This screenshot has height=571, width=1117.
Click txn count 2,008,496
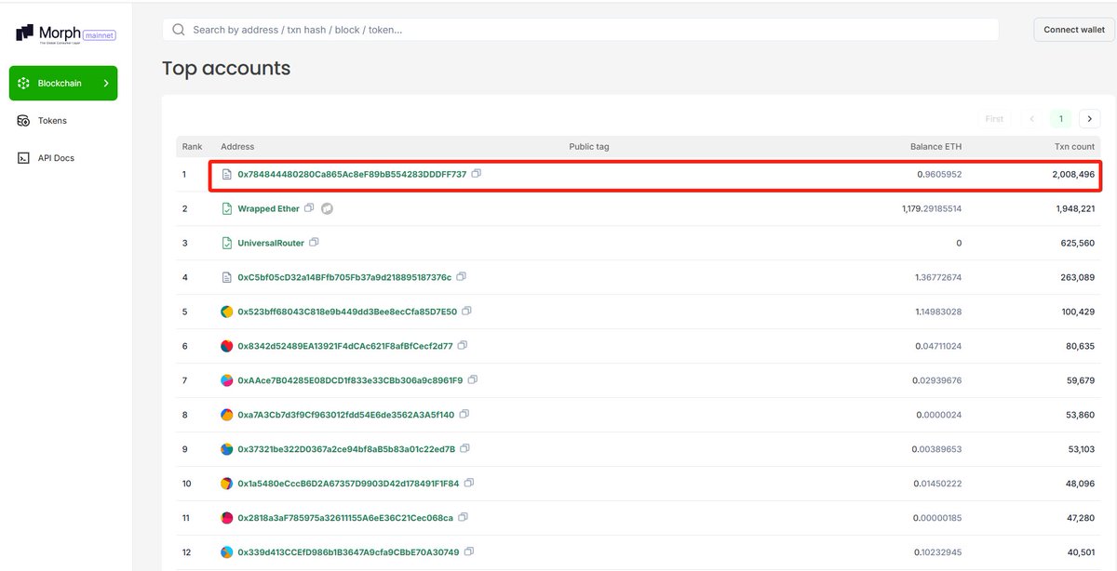1071,175
